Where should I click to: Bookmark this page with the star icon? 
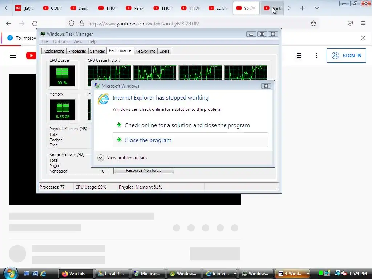[x=314, y=24]
